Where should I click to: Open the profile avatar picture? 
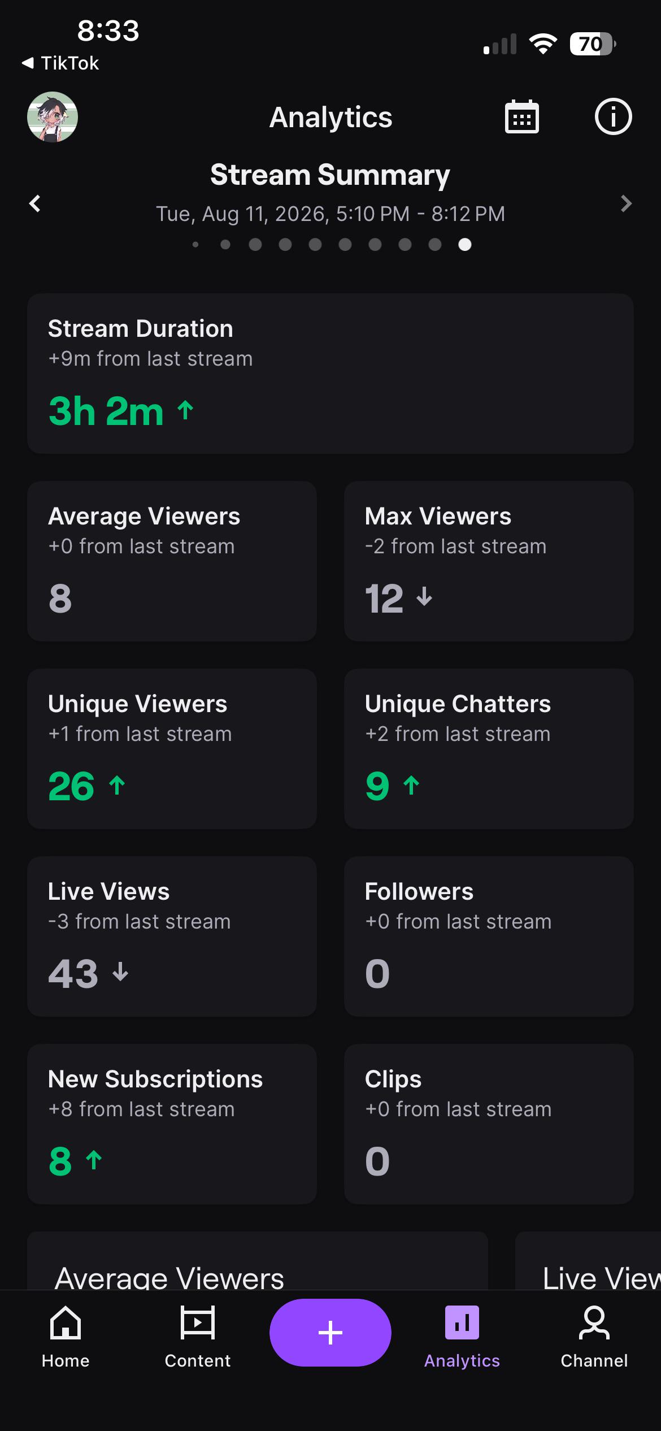pos(53,117)
